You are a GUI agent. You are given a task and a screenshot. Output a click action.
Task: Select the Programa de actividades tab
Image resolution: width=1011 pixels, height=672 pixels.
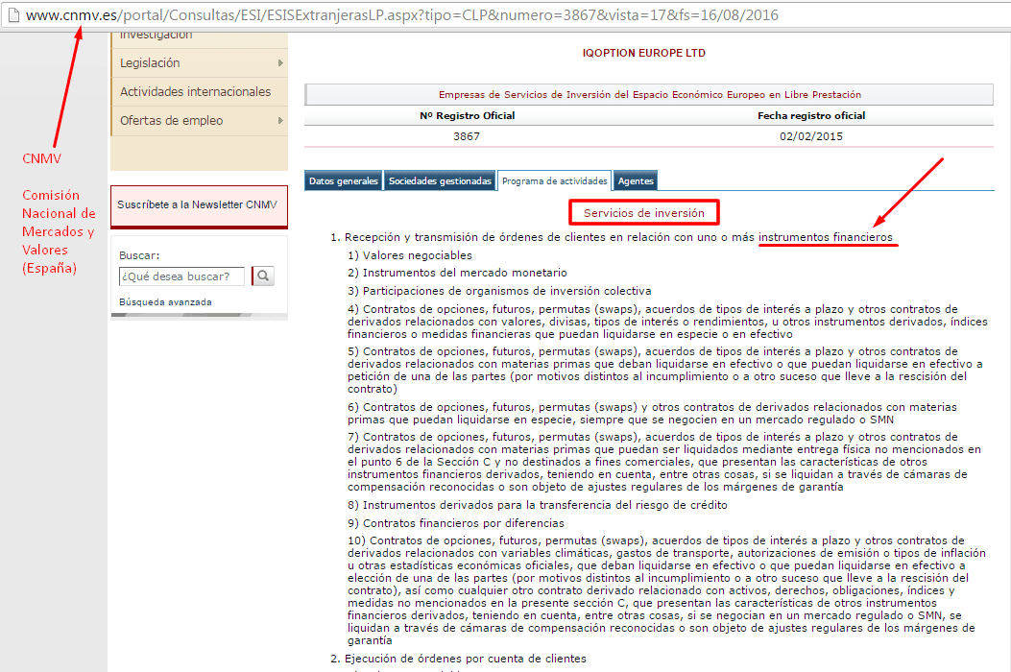pyautogui.click(x=555, y=181)
